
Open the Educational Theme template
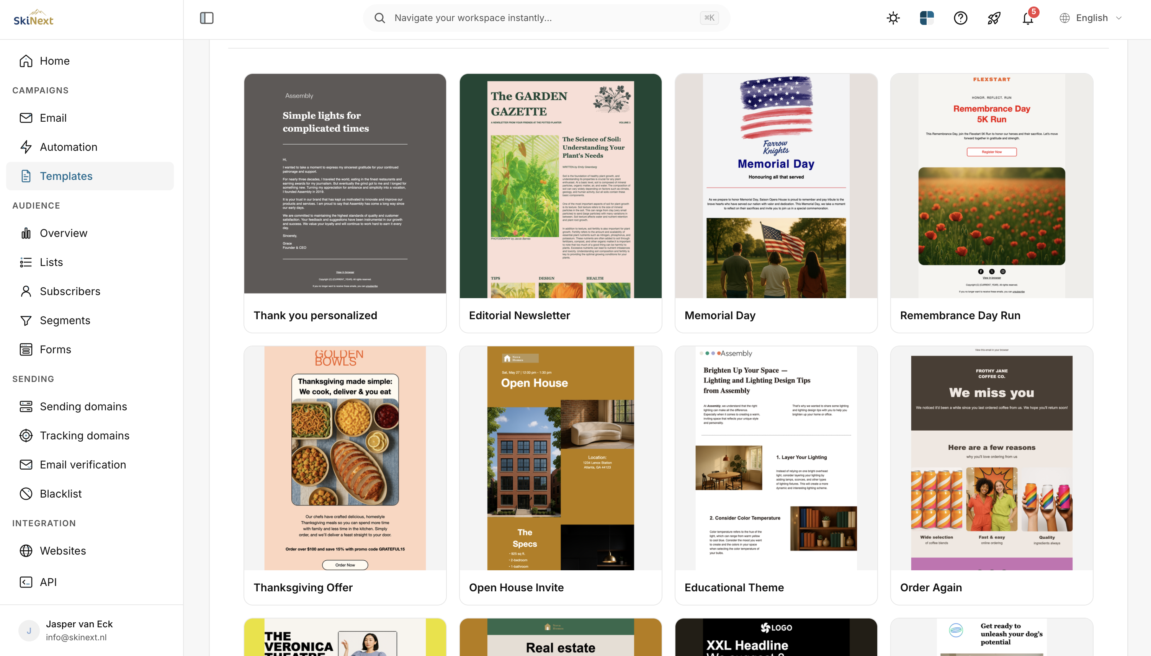776,475
